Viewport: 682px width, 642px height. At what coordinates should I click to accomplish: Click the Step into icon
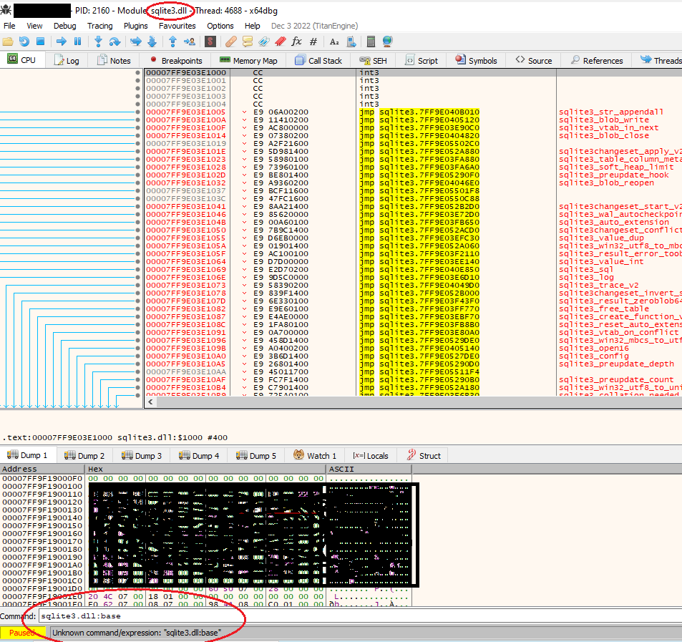tap(98, 42)
